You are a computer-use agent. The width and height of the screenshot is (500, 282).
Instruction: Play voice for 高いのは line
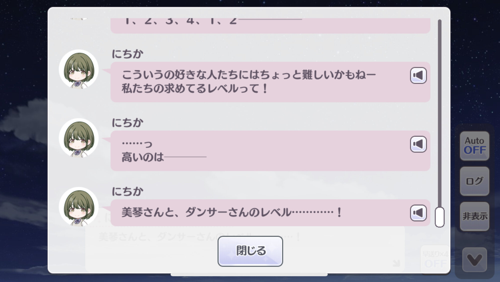[x=418, y=144]
